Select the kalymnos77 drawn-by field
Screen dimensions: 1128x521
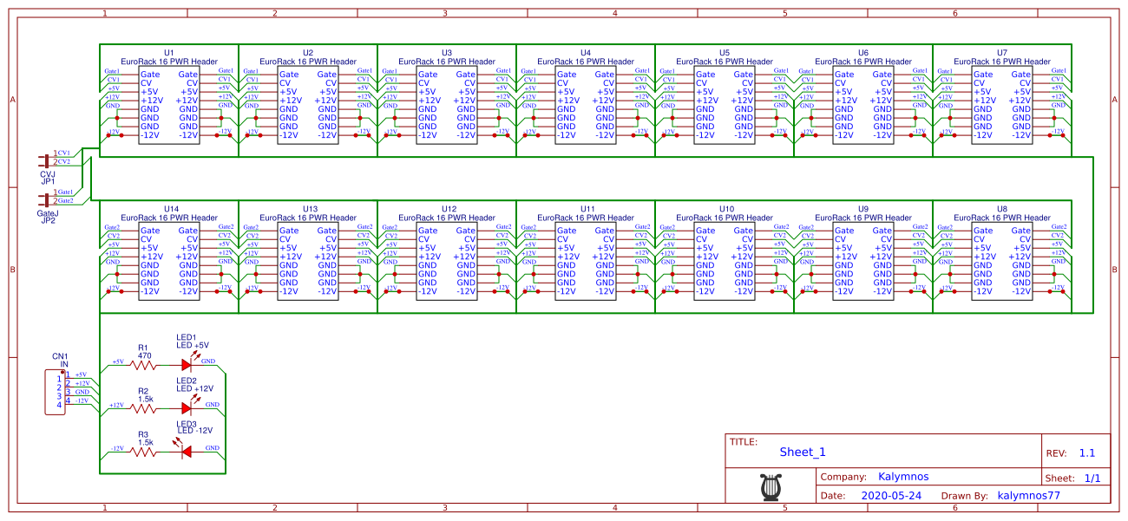[x=1029, y=497]
